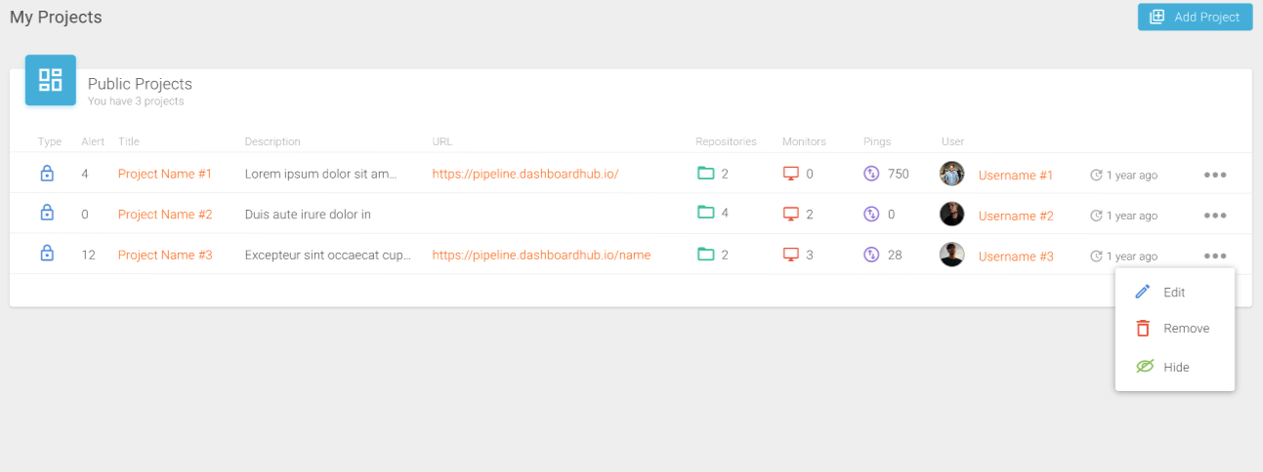The image size is (1263, 472).
Task: Click the lock icon for Project Name #1
Action: 46,174
